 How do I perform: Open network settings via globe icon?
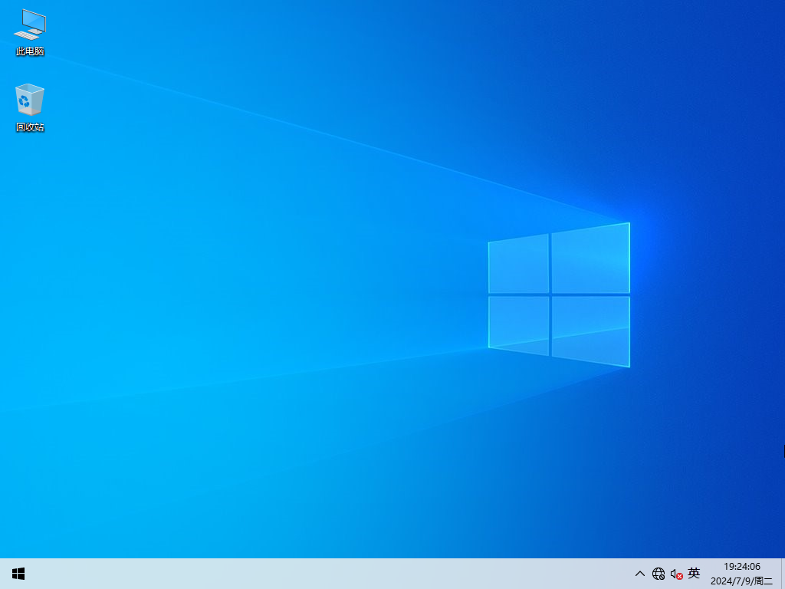pos(659,573)
